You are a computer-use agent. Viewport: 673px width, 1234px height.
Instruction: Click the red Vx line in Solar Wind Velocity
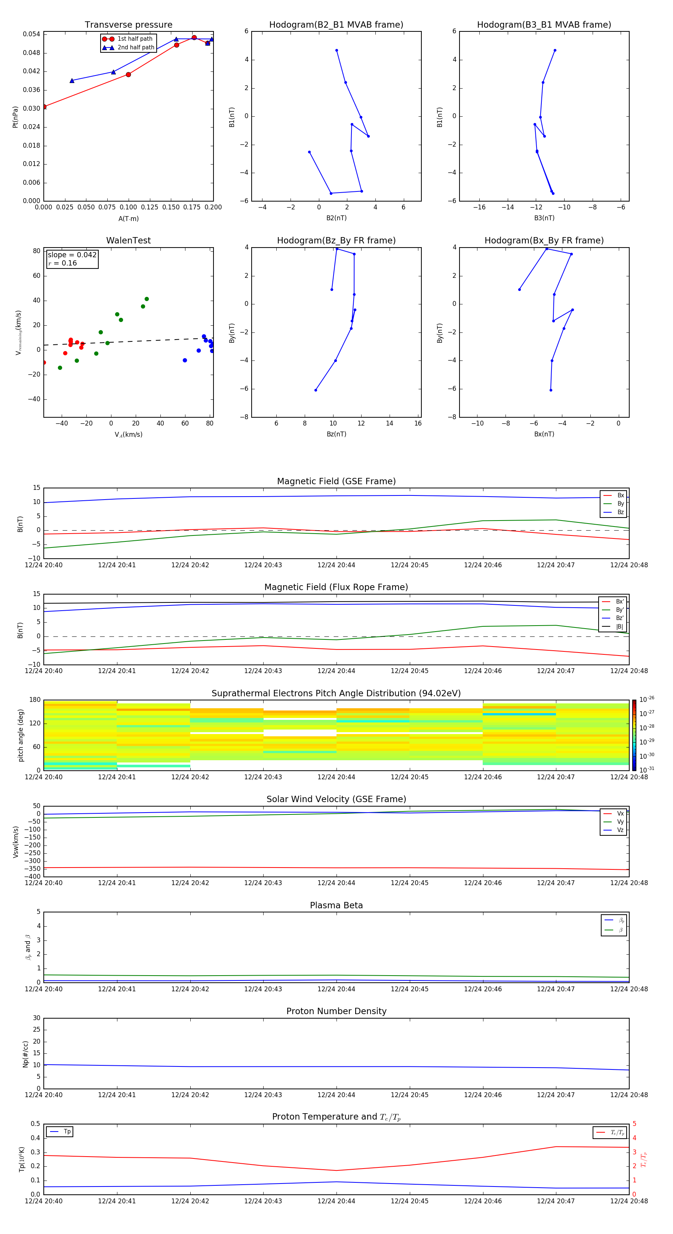336,868
